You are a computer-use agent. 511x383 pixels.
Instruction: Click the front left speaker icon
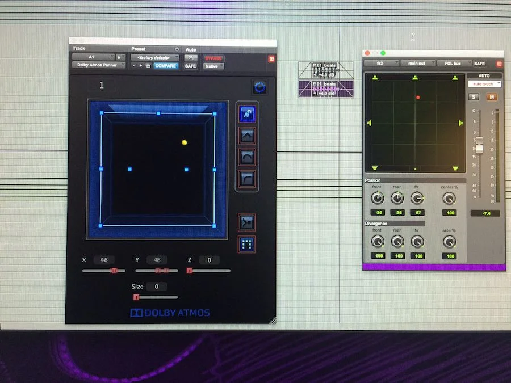[375, 78]
